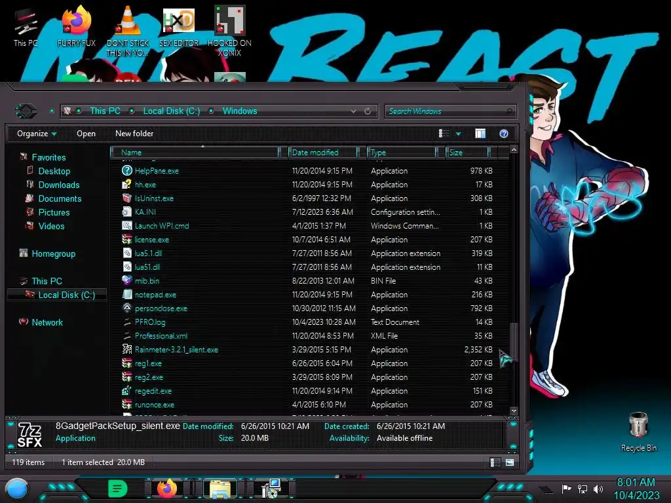Expand the address bar history dropdown
This screenshot has width=671, height=503.
coord(353,111)
